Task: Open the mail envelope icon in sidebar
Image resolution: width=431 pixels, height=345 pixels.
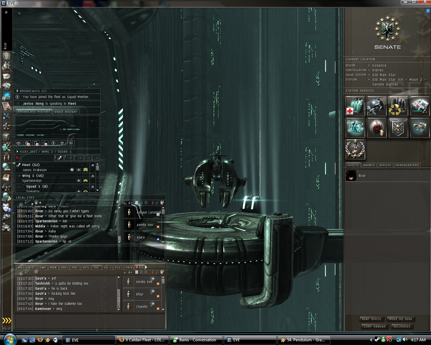Action: (x=6, y=76)
